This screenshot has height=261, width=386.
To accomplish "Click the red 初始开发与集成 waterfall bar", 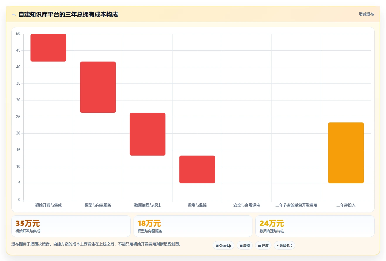I will coord(48,48).
